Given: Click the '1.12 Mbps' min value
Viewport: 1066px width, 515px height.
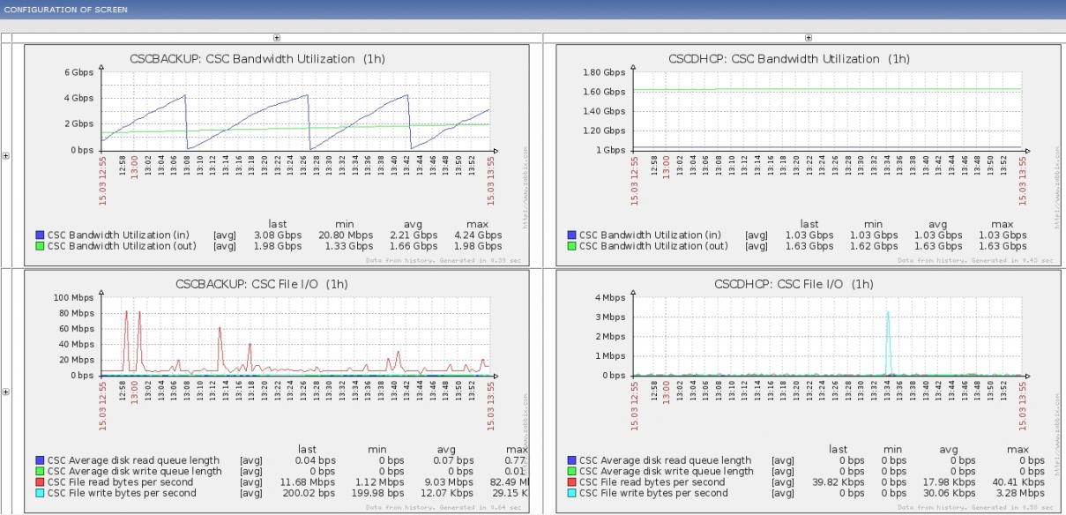Looking at the screenshot, I should point(379,482).
